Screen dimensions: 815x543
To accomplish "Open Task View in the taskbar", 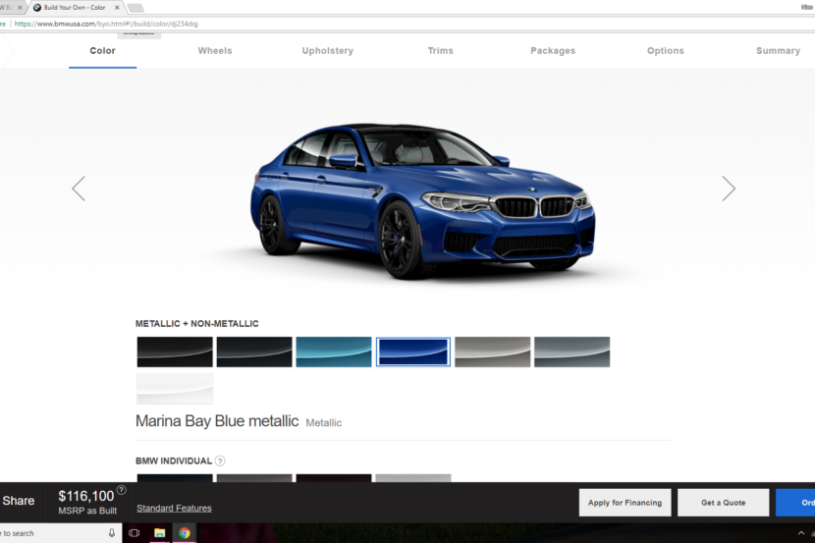I will point(135,533).
